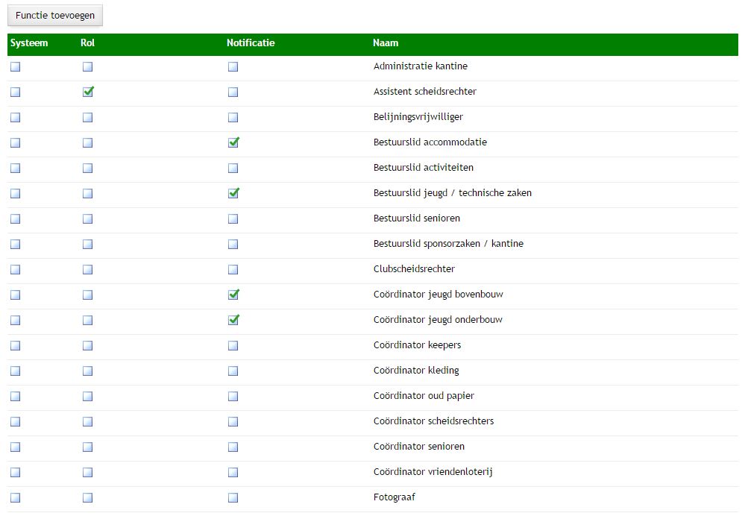This screenshot has width=745, height=516.
Task: Check Systeem for Coördinator oud papier
Action: (x=16, y=396)
